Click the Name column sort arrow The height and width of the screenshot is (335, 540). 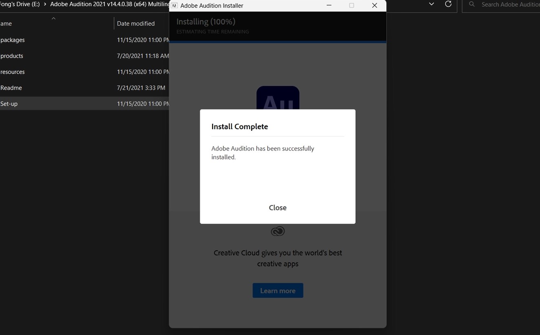[53, 18]
